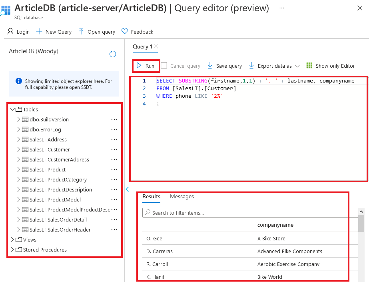Click the Open query upload icon

coord(81,32)
